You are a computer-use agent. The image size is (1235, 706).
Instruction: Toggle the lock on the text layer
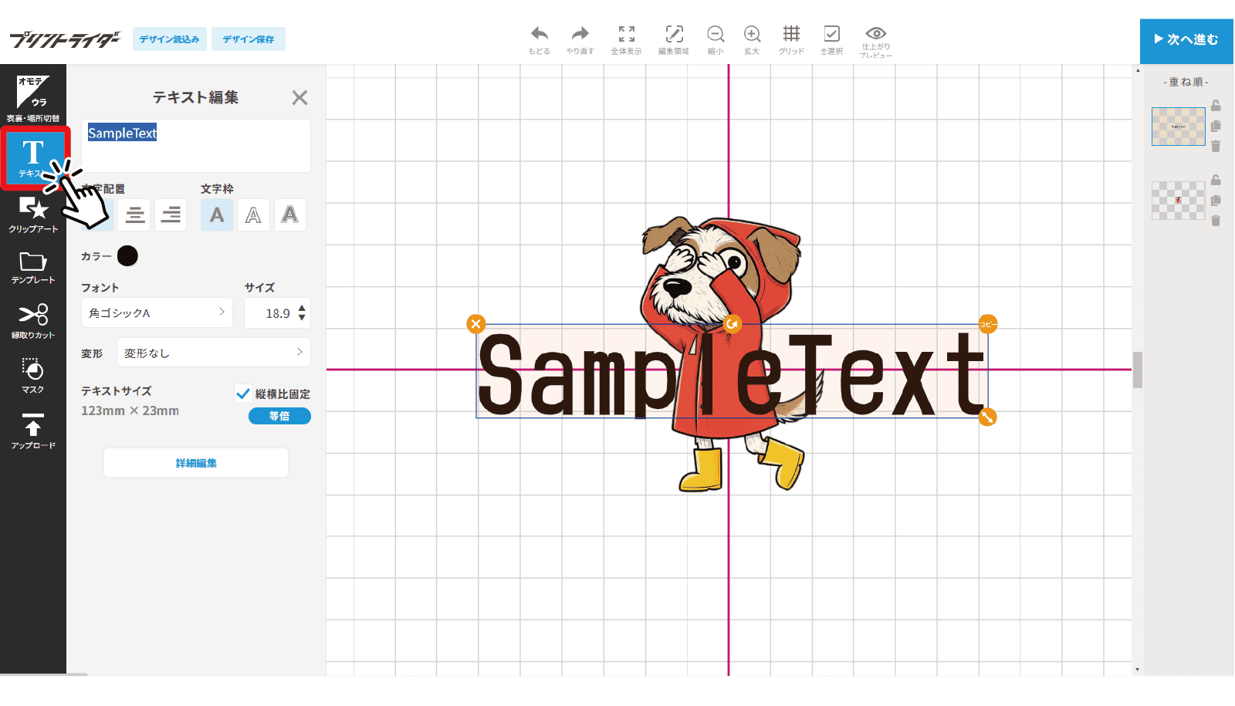[1216, 106]
